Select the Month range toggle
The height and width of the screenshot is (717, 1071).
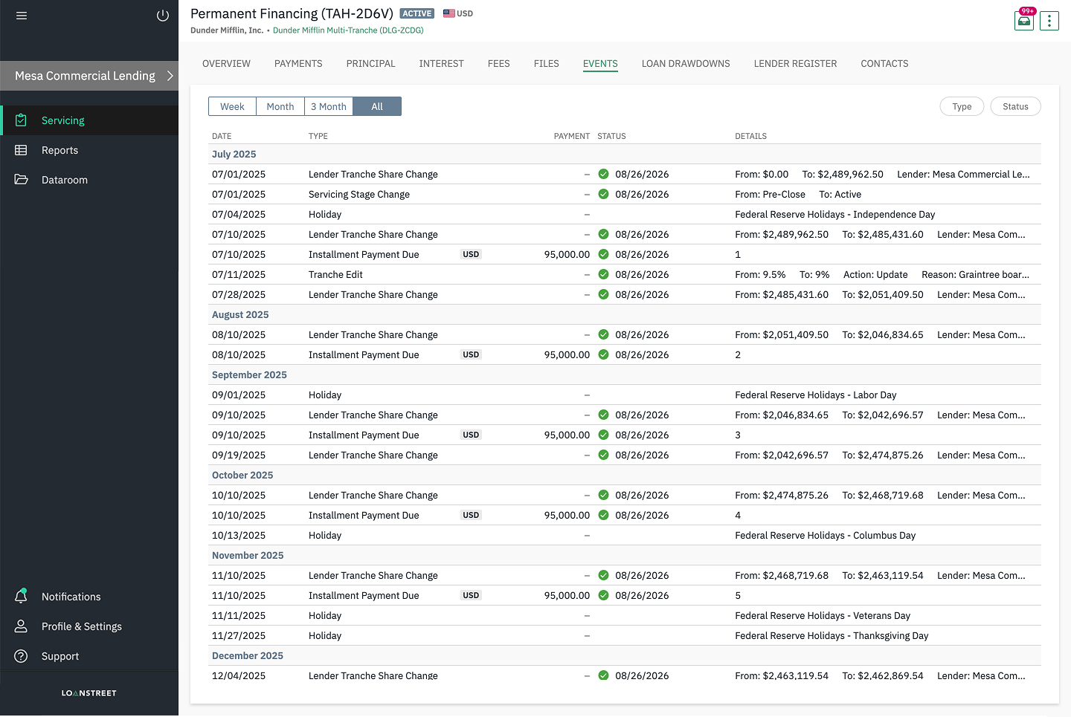280,106
